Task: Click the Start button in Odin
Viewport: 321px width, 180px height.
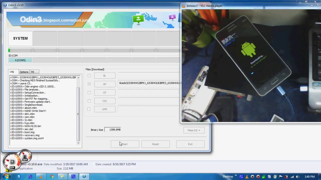Action: (125, 144)
